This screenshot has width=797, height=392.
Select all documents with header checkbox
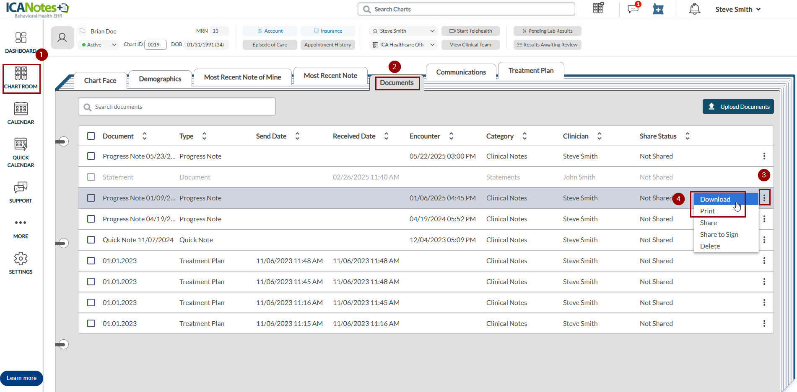tap(91, 136)
